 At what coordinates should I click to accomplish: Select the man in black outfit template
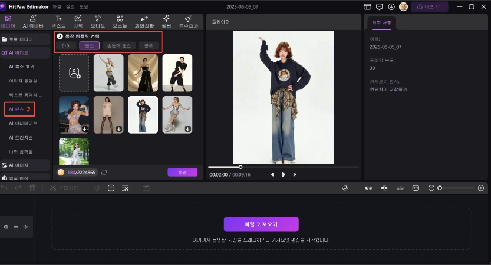tap(177, 73)
